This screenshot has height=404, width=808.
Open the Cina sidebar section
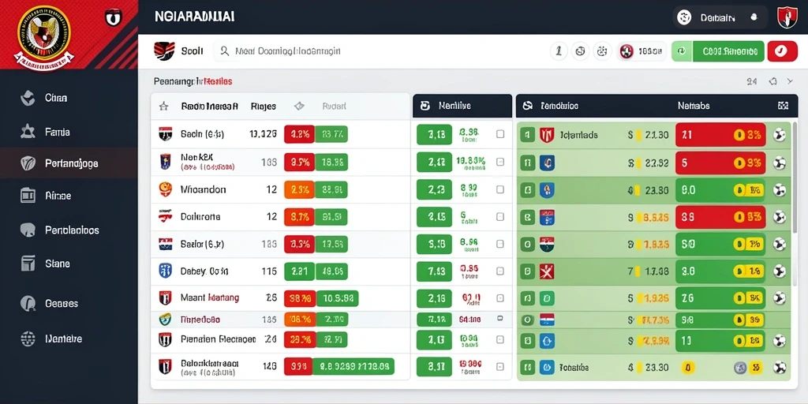click(x=69, y=97)
